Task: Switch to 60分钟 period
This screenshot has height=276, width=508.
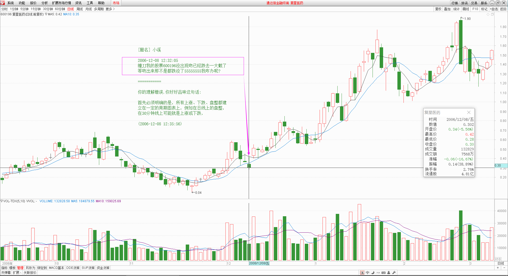Action: [x=60, y=9]
